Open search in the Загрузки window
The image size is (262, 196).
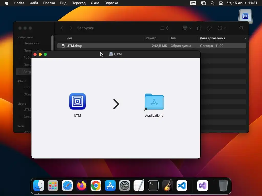click(242, 28)
